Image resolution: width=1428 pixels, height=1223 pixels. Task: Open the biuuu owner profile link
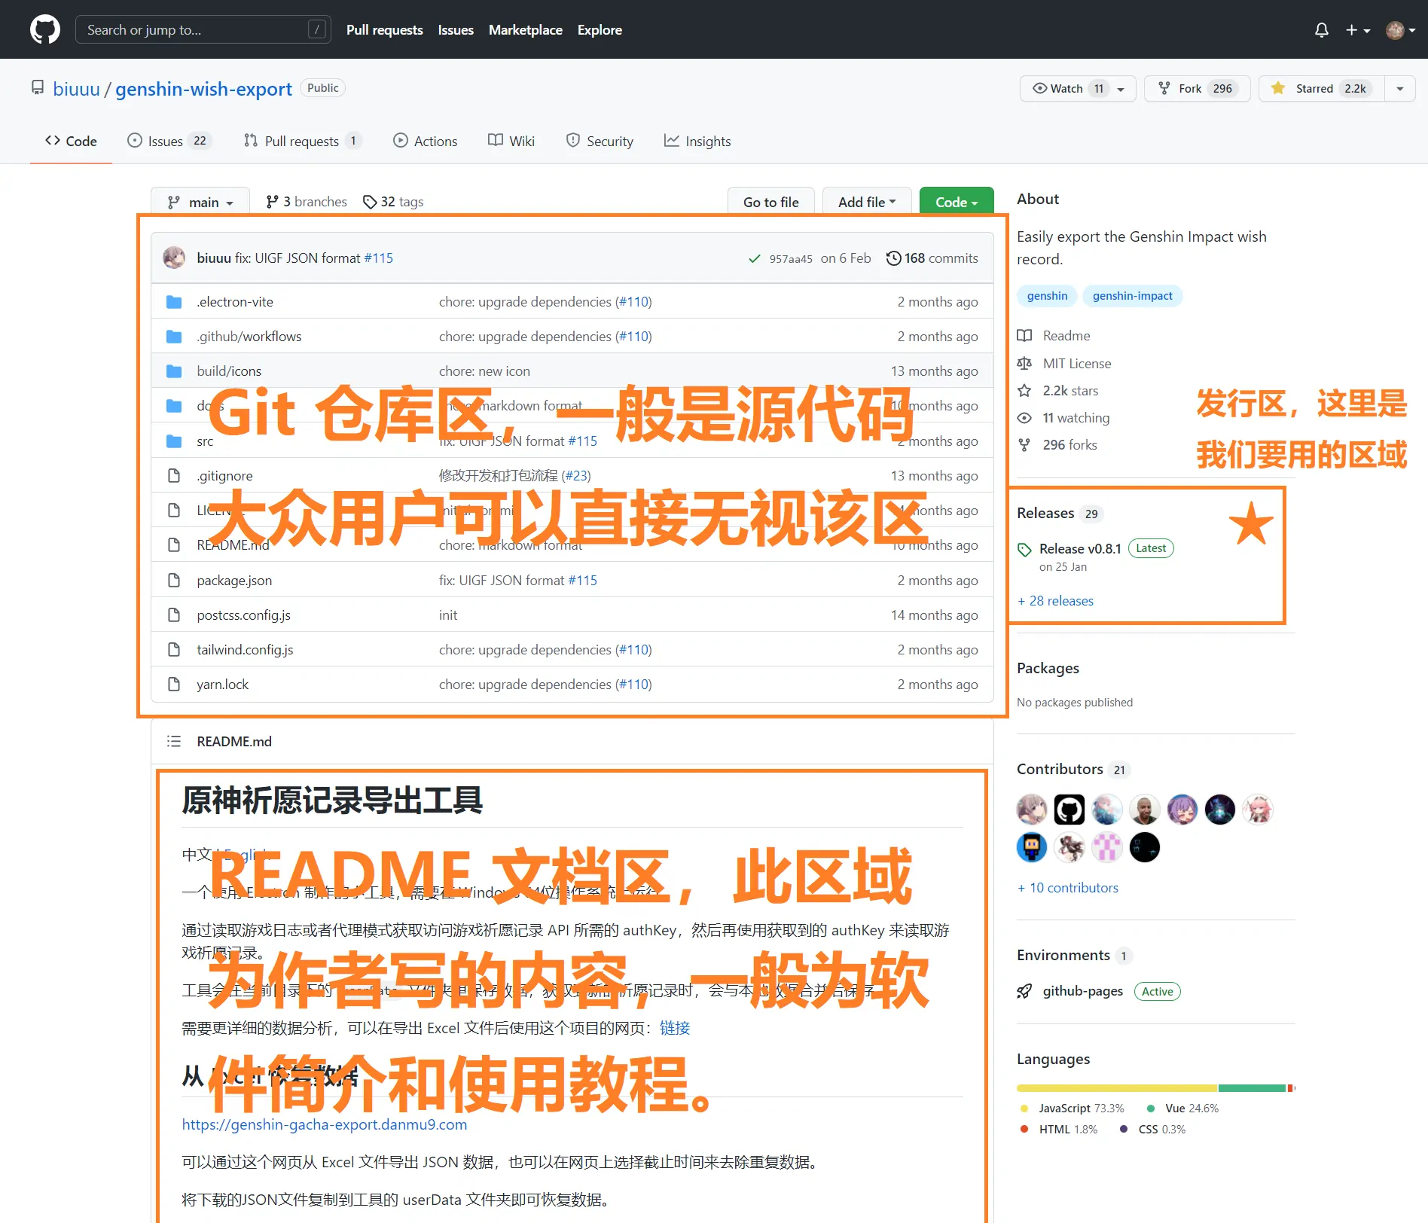(x=76, y=89)
